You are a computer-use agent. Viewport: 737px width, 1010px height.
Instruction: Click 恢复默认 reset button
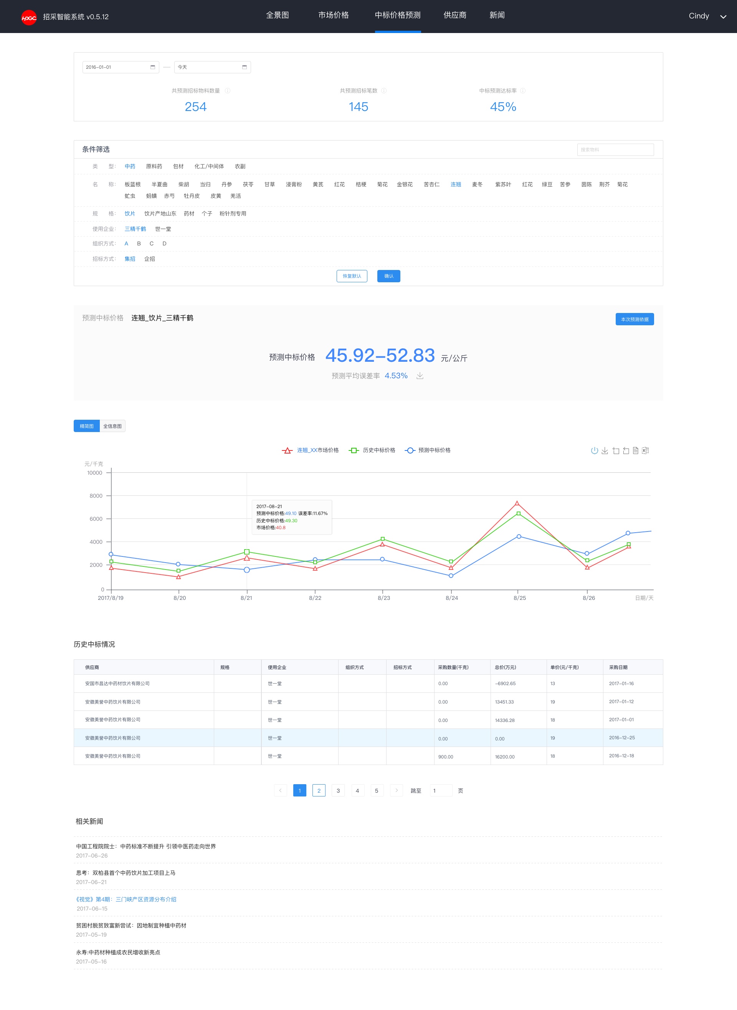(x=352, y=276)
